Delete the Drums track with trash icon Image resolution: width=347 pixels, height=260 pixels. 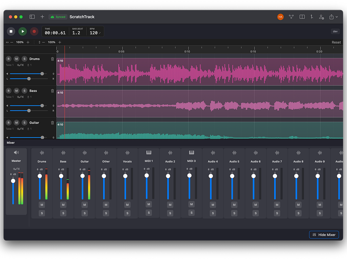click(52, 59)
